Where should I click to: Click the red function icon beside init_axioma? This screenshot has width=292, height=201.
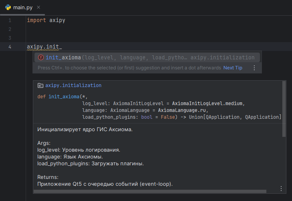[41, 57]
